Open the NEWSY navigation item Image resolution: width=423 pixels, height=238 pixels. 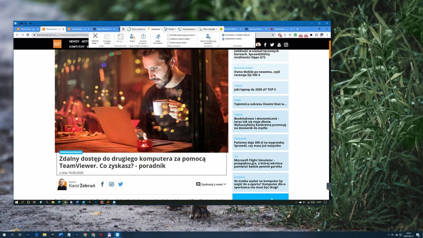[74, 41]
